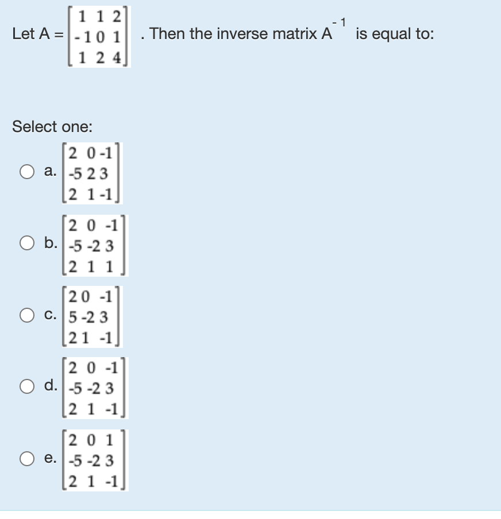This screenshot has width=501, height=519.
Task: Select the radio button for option d
Action: (x=26, y=386)
